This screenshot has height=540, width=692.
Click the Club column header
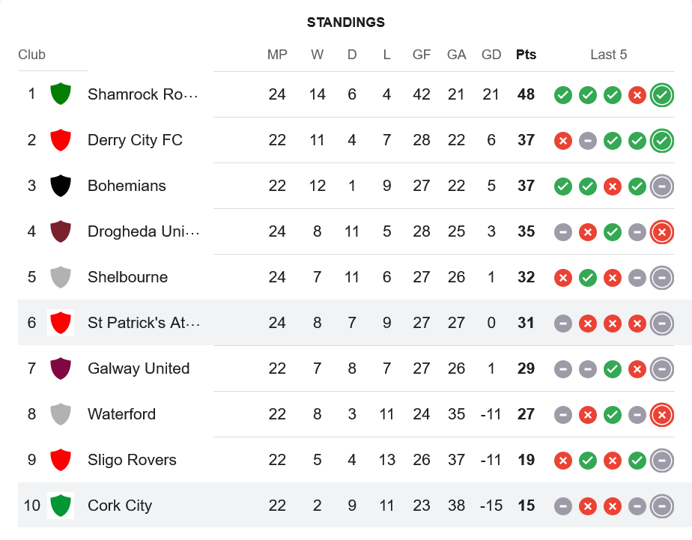point(31,55)
